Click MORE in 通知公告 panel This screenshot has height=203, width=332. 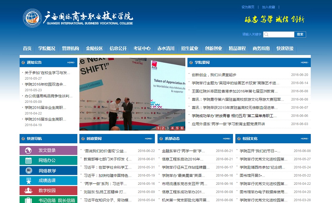point(71,63)
